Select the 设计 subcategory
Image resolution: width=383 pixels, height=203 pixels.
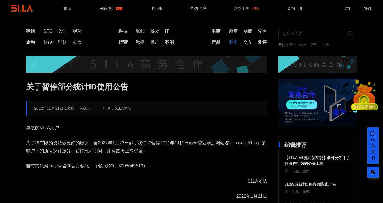[63, 31]
